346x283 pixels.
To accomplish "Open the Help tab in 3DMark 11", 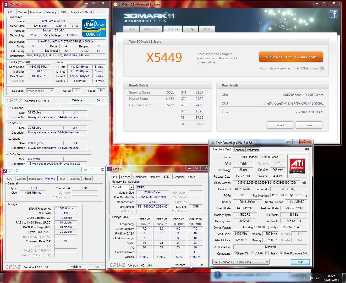I will point(190,29).
